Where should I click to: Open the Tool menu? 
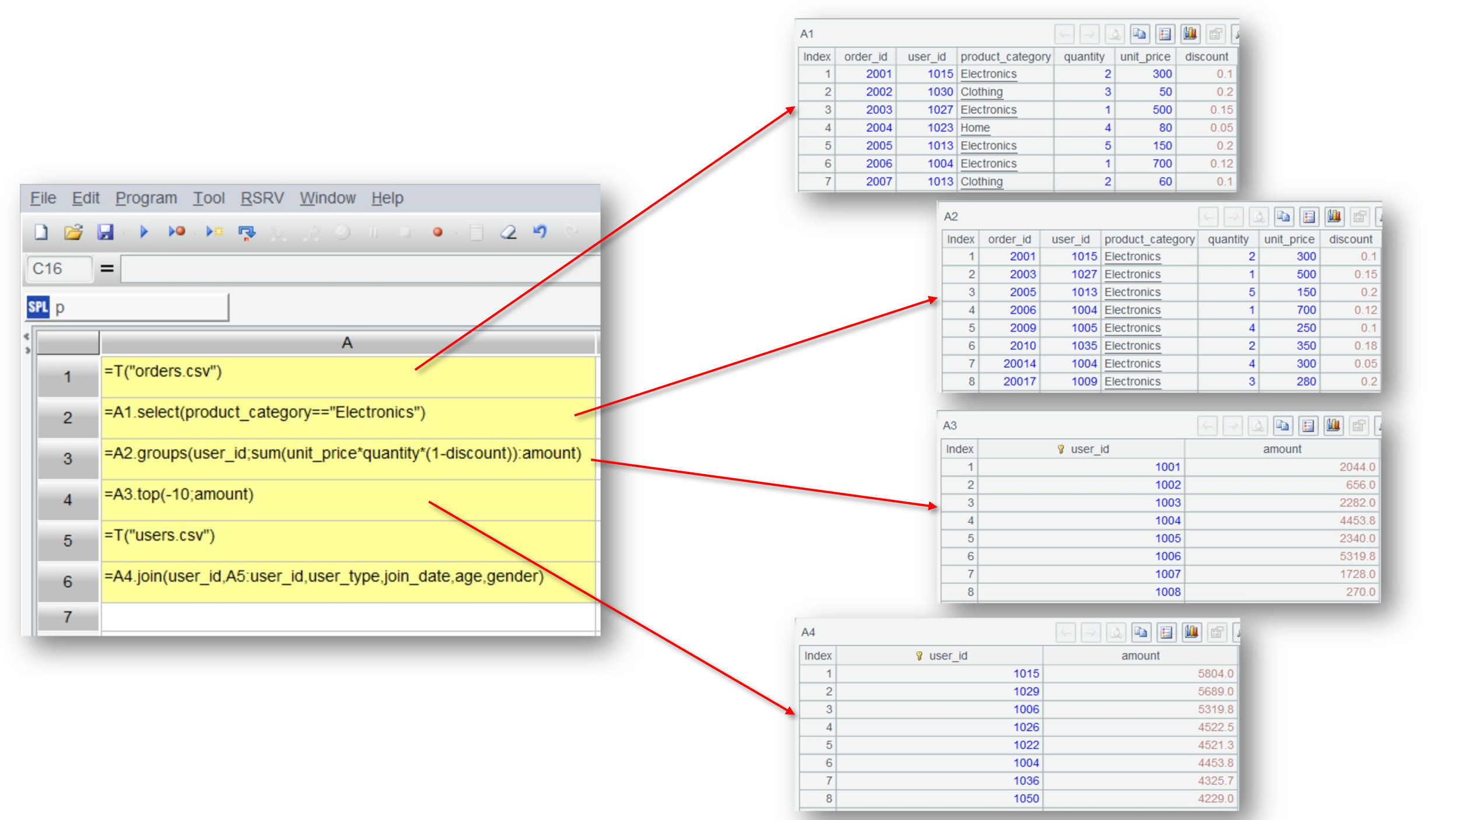click(x=209, y=198)
